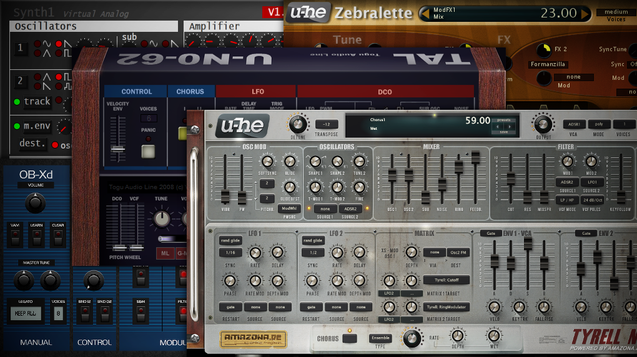The width and height of the screenshot is (637, 357).
Task: Click the LFO 1 rand glide button
Action: coord(230,240)
